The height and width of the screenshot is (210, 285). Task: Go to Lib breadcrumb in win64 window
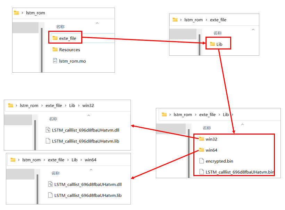[x=74, y=160]
